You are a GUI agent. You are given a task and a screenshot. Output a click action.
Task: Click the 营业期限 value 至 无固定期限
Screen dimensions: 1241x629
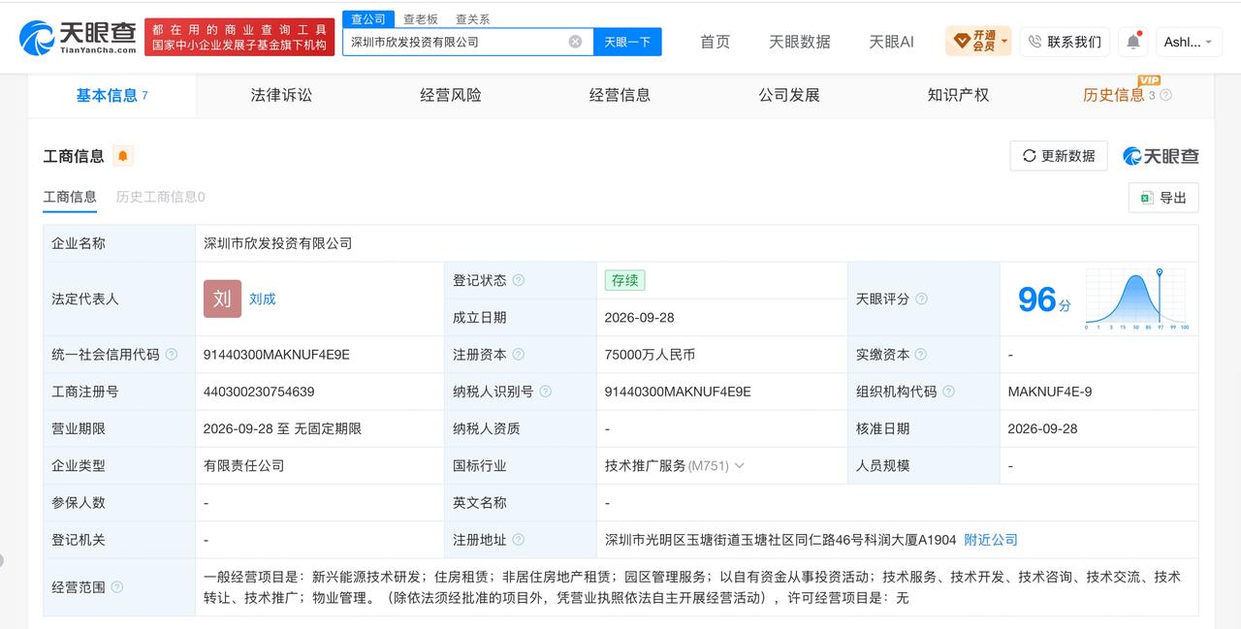282,428
